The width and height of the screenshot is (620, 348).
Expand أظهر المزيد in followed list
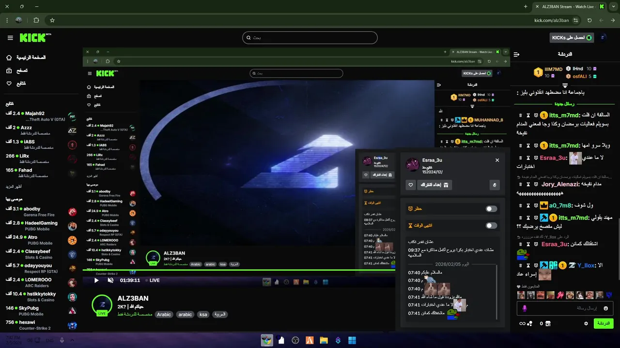(x=14, y=187)
